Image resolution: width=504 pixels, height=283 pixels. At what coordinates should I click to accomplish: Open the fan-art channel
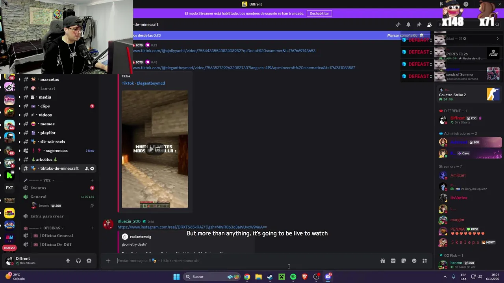tap(58, 88)
